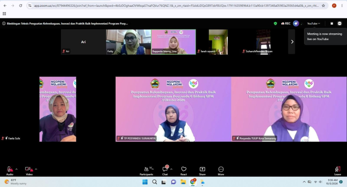
Task: Click the browser address bar URL
Action: point(176,6)
